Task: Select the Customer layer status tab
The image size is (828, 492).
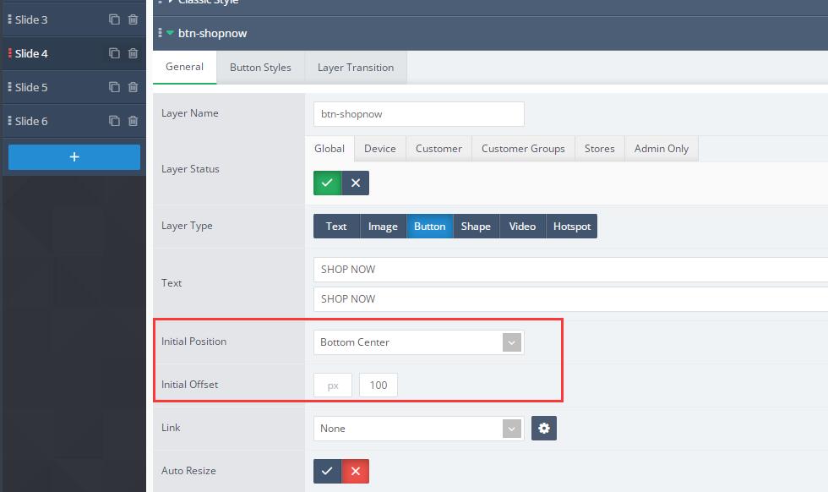Action: (x=439, y=149)
